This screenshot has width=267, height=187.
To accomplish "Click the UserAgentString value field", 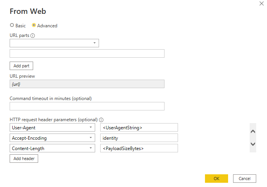I will [x=139, y=127].
